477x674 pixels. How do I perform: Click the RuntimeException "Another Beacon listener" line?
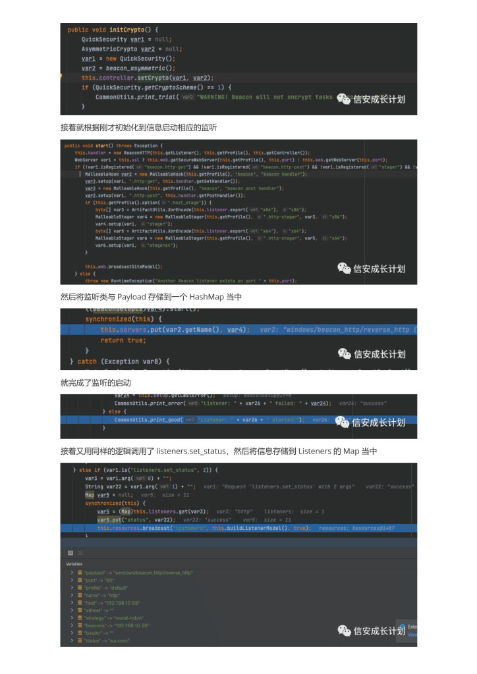pyautogui.click(x=191, y=280)
